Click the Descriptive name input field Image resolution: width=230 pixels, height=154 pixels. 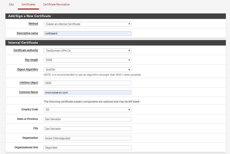[x=88, y=34]
